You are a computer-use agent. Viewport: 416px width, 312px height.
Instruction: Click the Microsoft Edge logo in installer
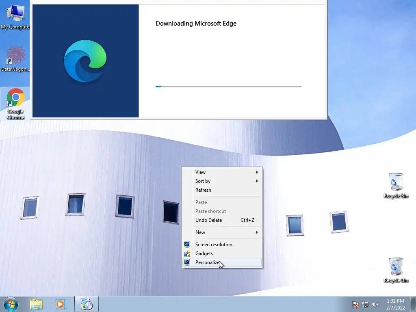click(85, 61)
